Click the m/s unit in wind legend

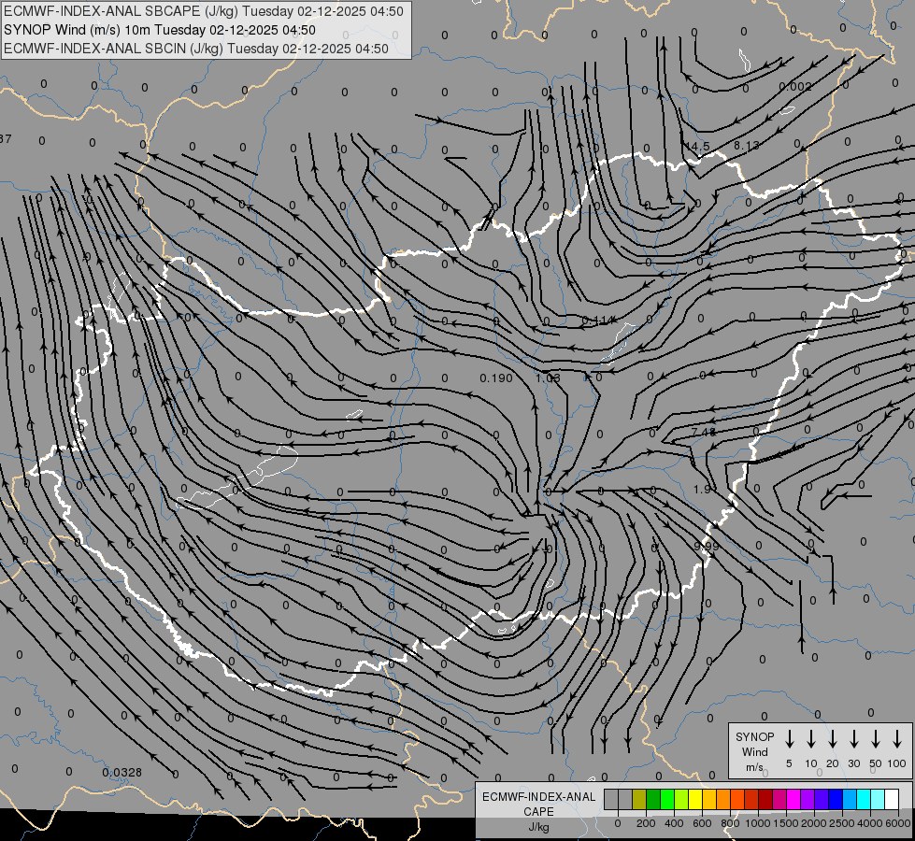[x=754, y=767]
